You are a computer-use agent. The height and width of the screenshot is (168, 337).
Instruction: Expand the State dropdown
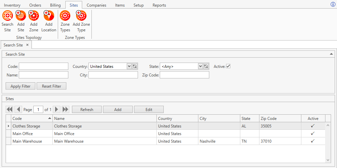tap(200, 67)
